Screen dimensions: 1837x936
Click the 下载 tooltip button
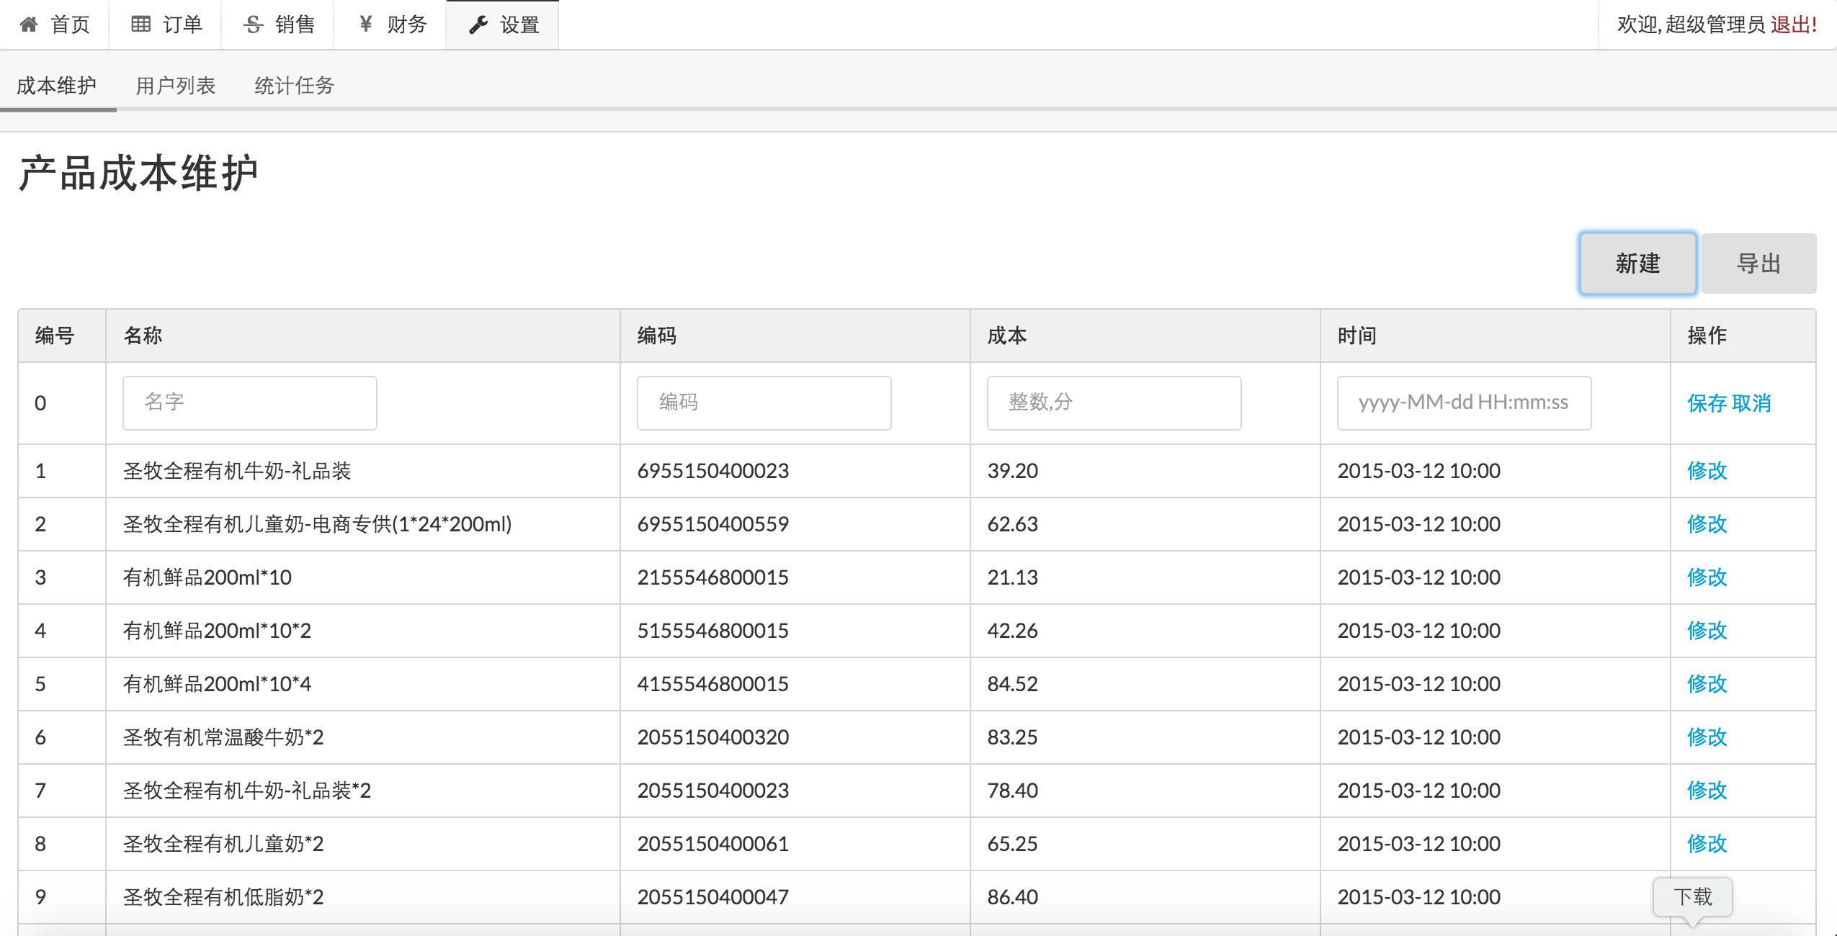point(1692,897)
